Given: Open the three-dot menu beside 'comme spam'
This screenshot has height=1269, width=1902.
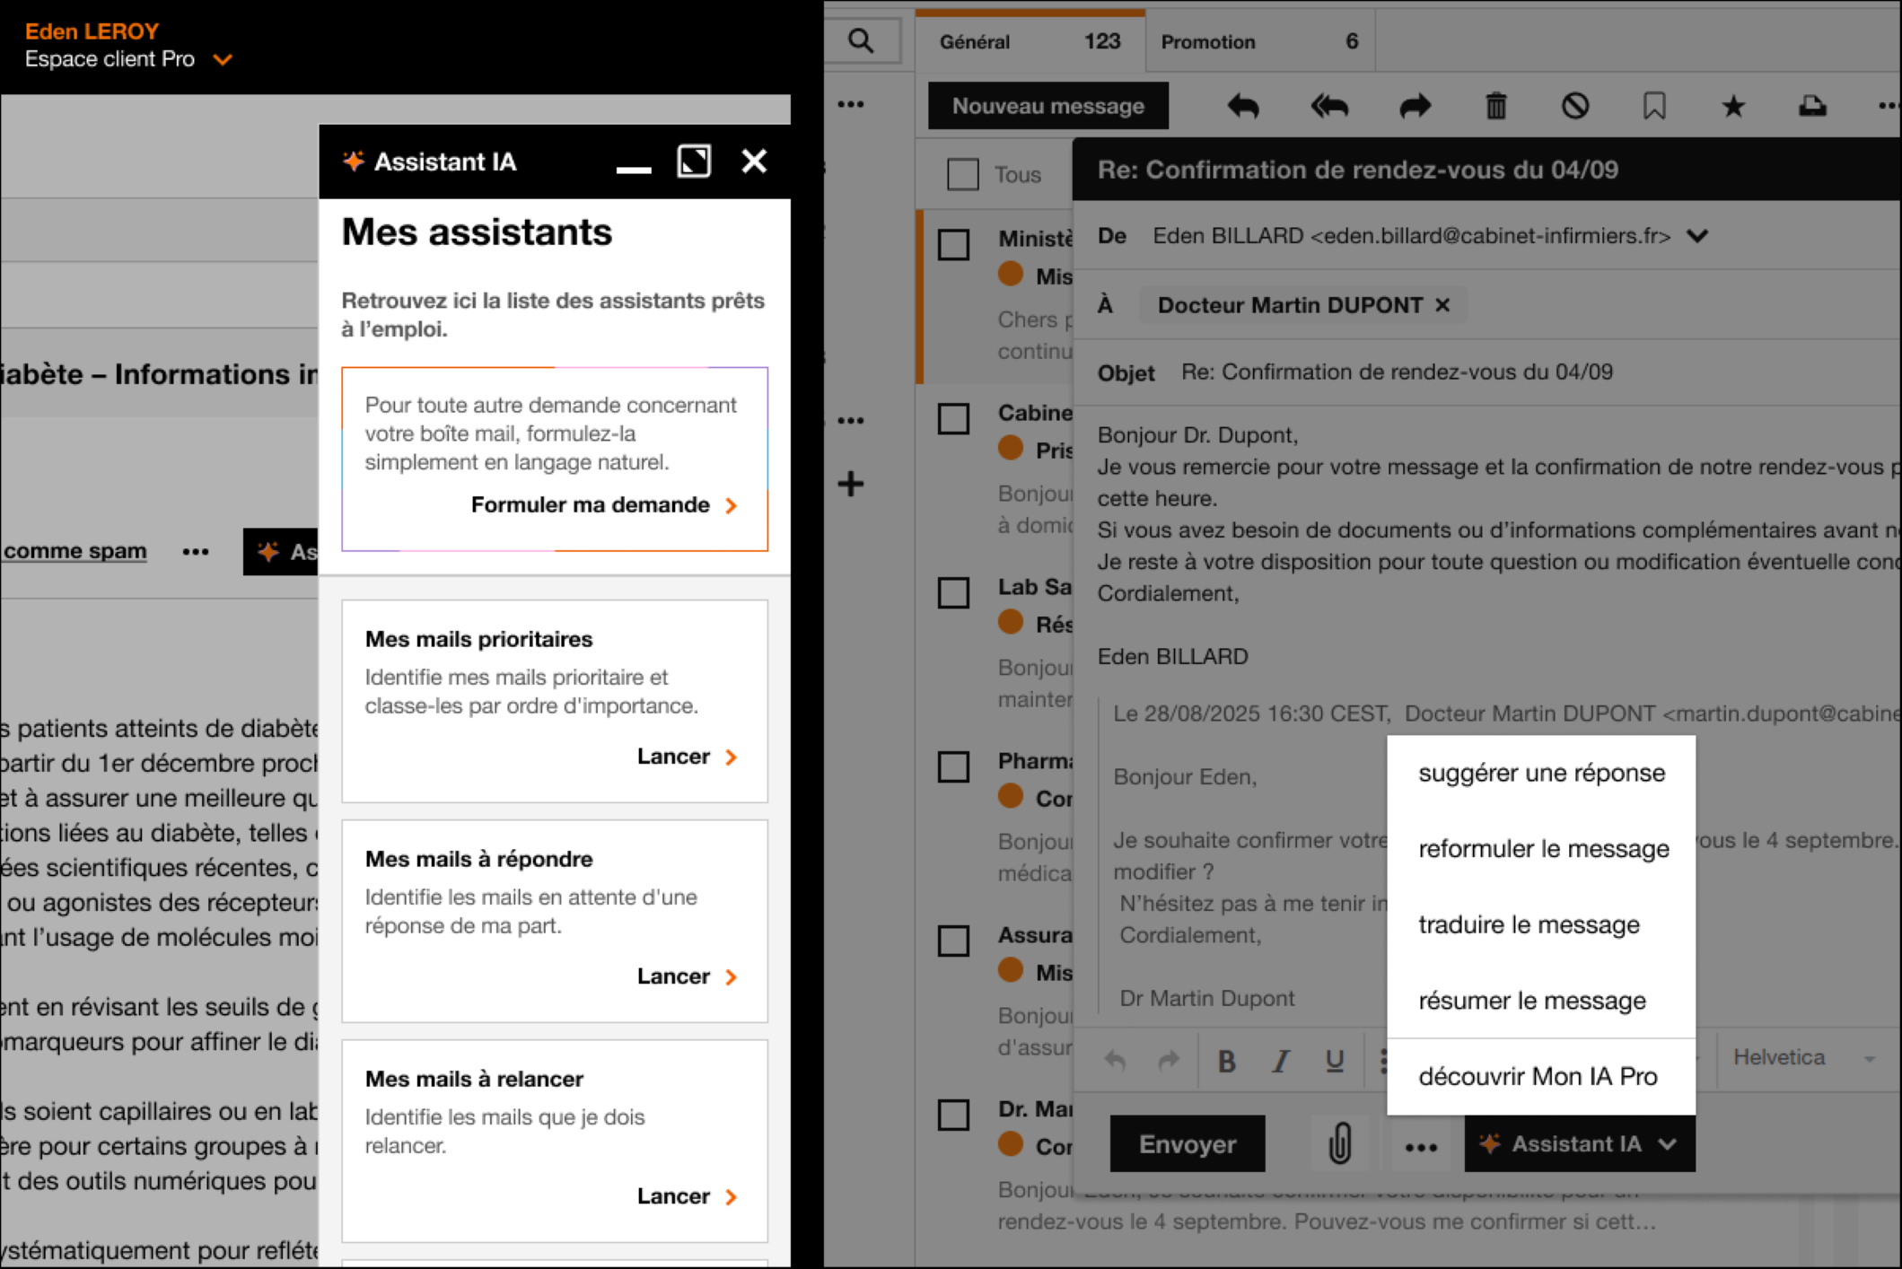Looking at the screenshot, I should [x=196, y=551].
